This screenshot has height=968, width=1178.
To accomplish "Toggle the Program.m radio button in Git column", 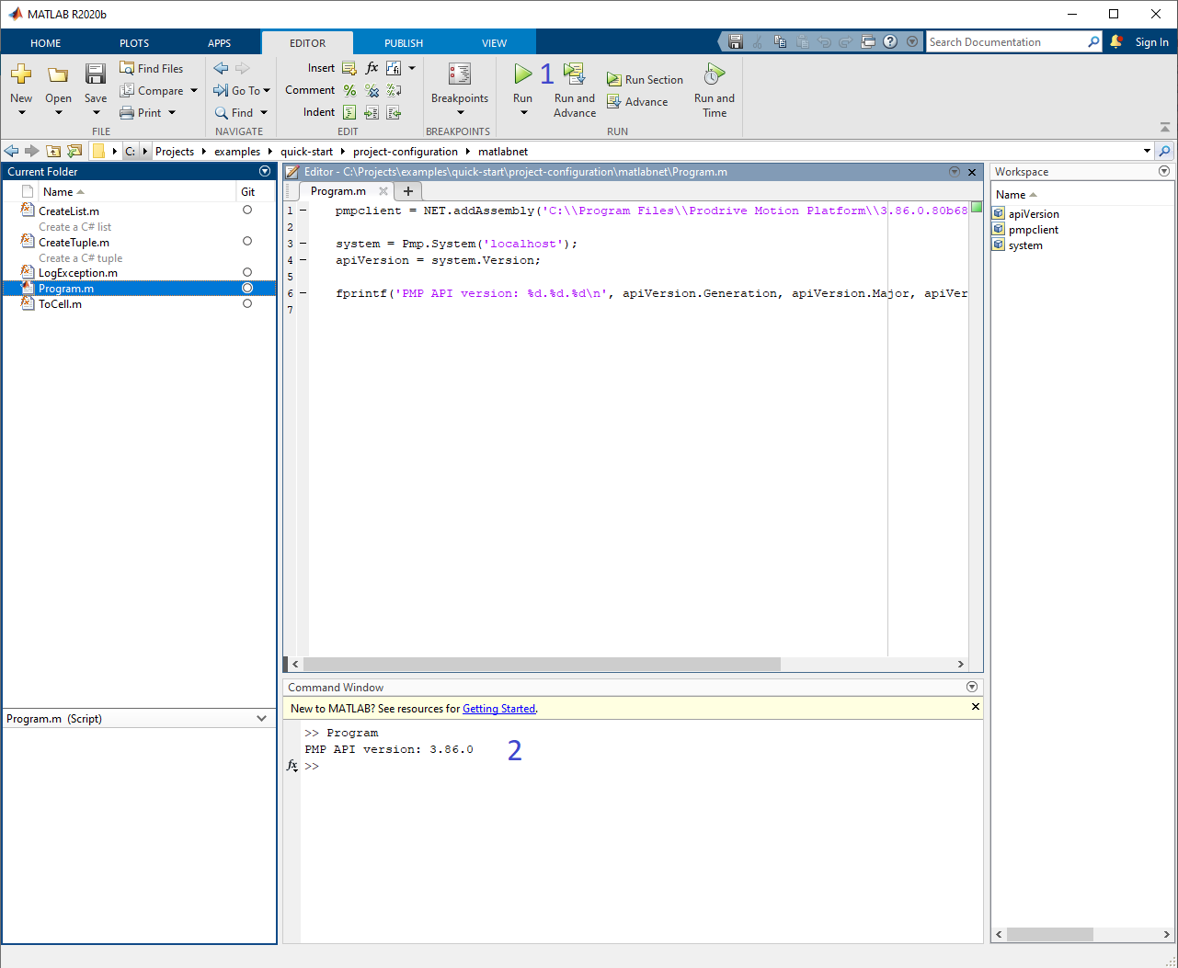I will tap(246, 288).
